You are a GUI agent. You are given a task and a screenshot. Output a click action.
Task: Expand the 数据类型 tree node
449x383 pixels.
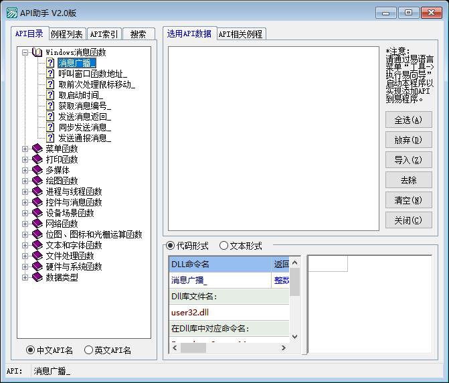pos(25,278)
